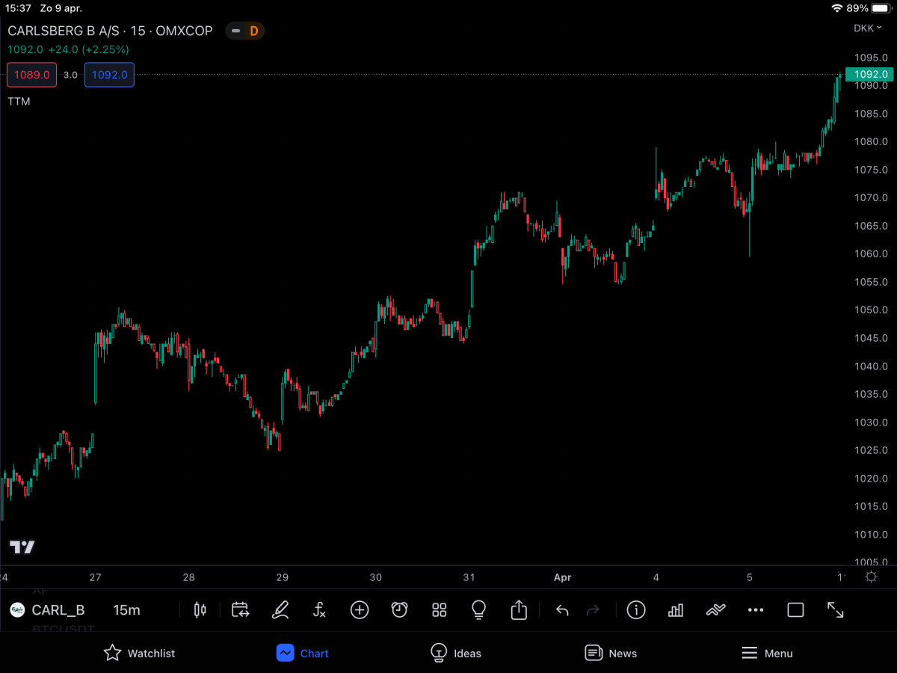The image size is (897, 673).
Task: Open the date range calendar icon
Action: (x=240, y=610)
